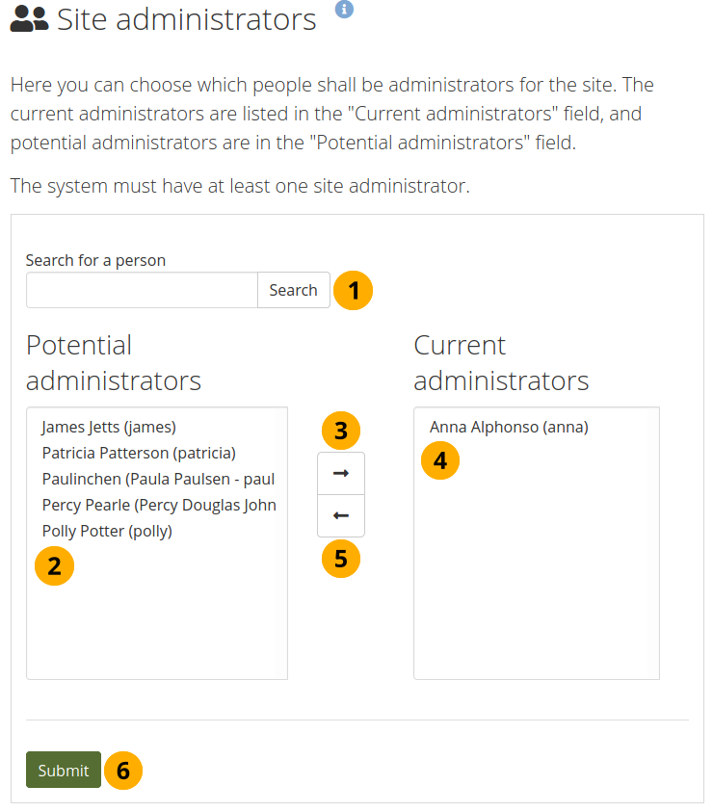Select Polly Potter (polly) entry
Image resolution: width=713 pixels, height=812 pixels.
(x=107, y=531)
